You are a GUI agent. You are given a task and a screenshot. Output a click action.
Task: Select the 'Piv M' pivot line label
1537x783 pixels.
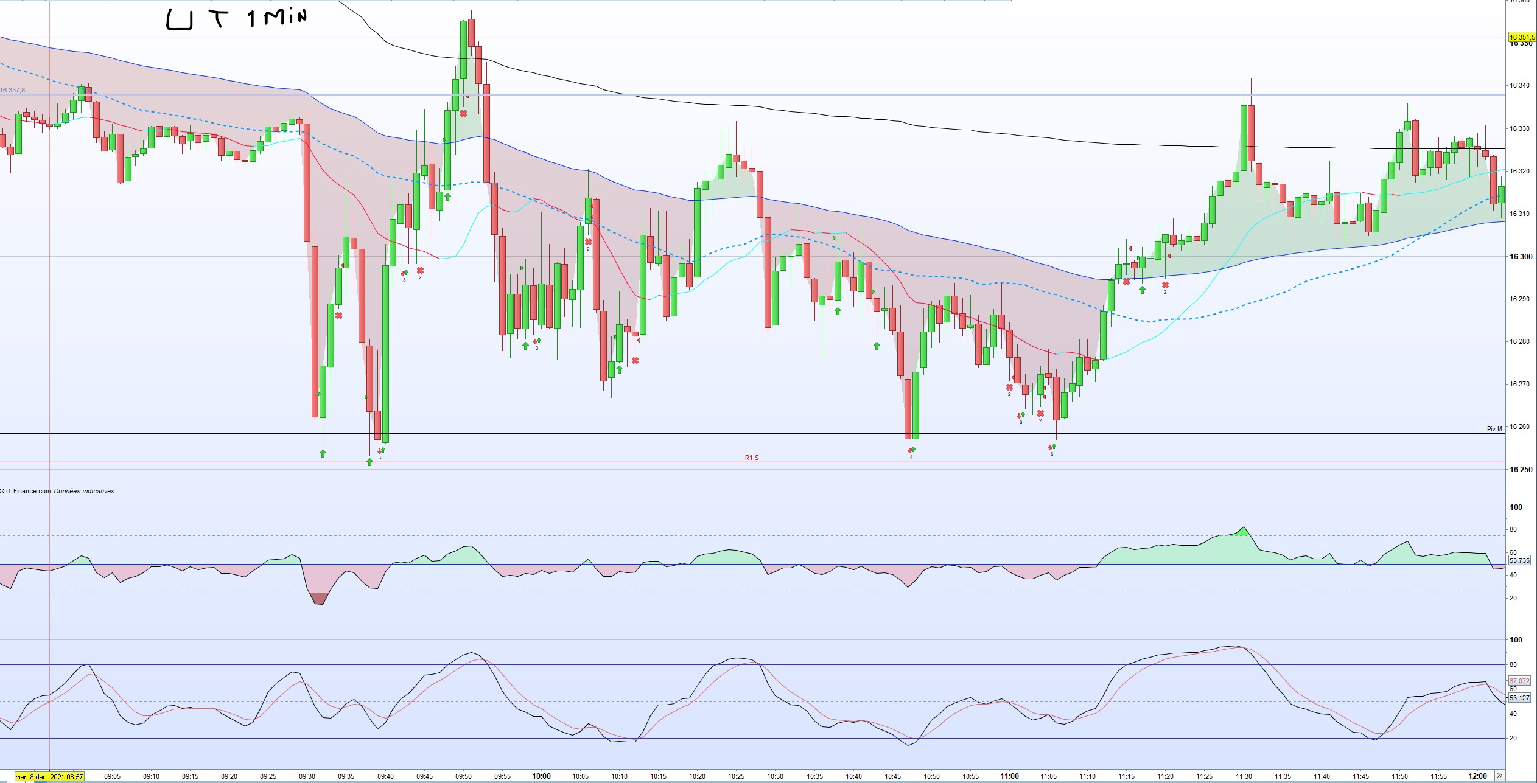point(1494,429)
